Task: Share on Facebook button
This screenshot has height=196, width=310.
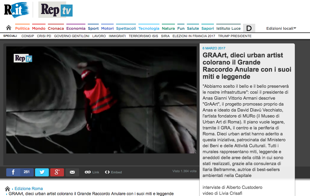Action: 13,172
